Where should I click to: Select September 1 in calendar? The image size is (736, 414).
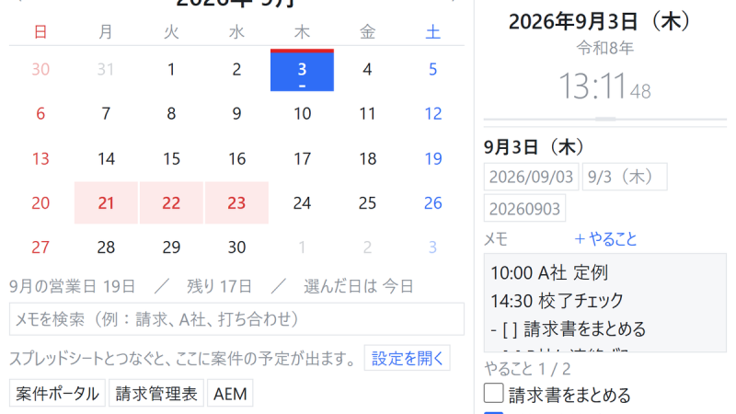click(x=171, y=70)
